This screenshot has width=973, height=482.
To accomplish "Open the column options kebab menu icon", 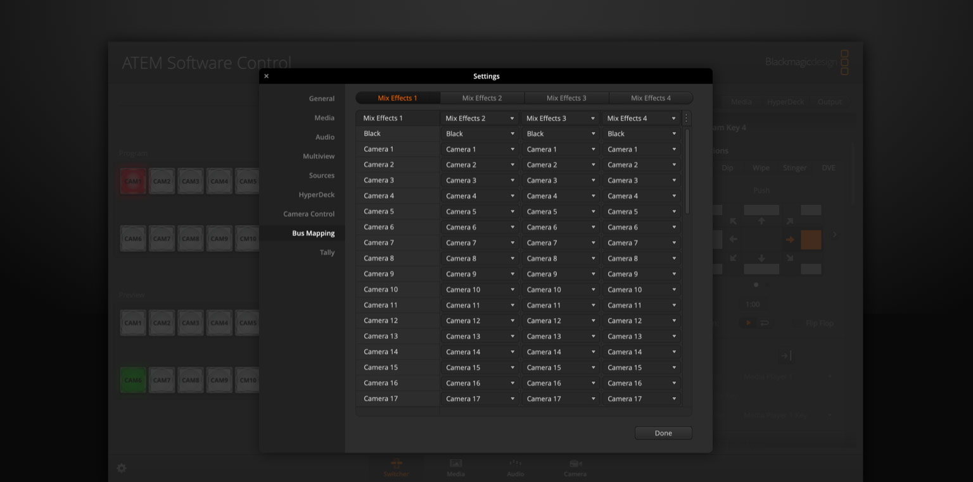I will tap(687, 118).
